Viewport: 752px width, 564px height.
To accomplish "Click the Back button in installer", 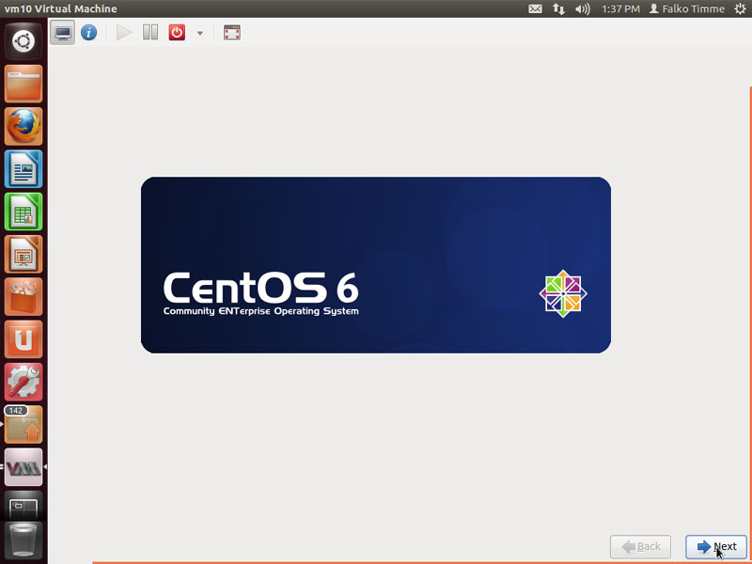I will tap(640, 547).
